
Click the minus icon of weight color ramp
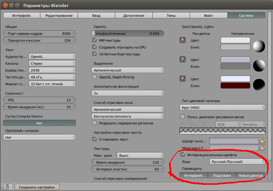pyautogui.click(x=192, y=124)
